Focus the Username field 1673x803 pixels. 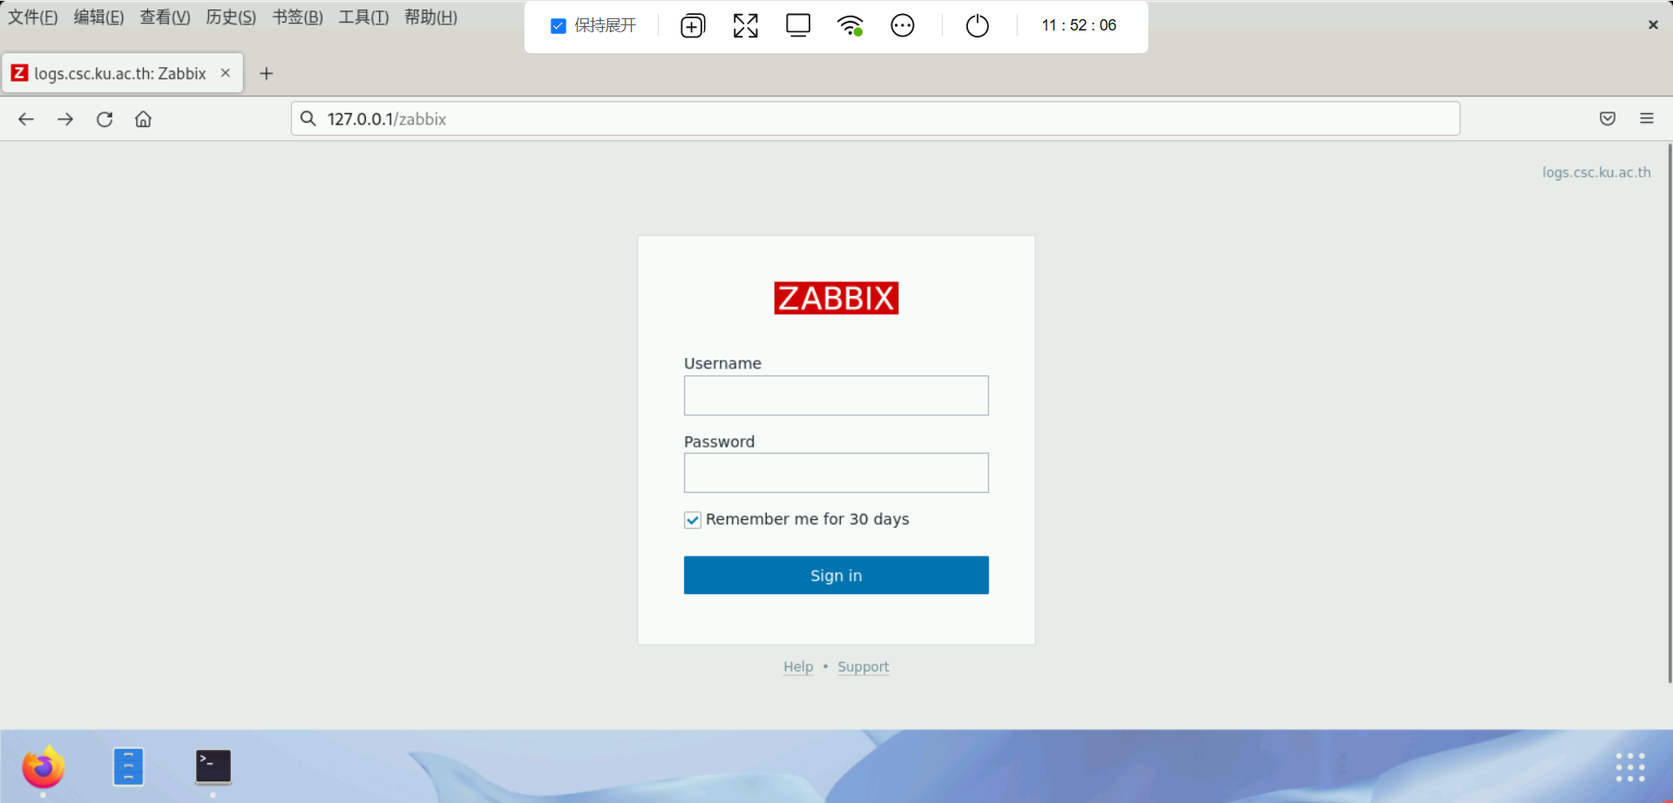click(836, 395)
